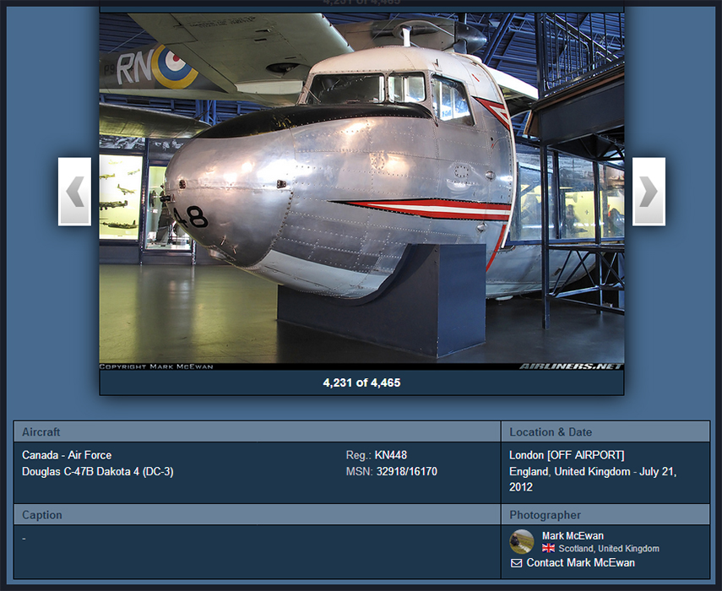Click Mark McEwan's profile avatar icon
This screenshot has width=722, height=591.
521,542
